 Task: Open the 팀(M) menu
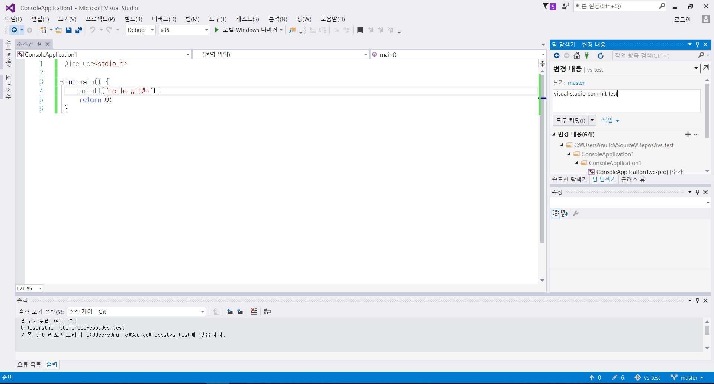point(193,19)
